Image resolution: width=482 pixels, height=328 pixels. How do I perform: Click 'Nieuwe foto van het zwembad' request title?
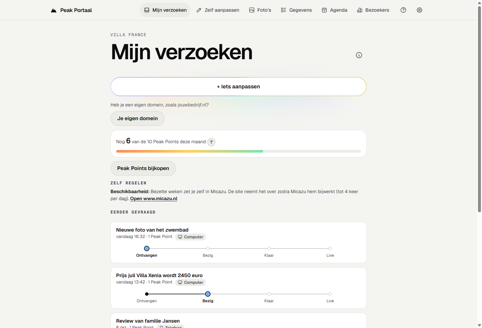[x=152, y=230]
